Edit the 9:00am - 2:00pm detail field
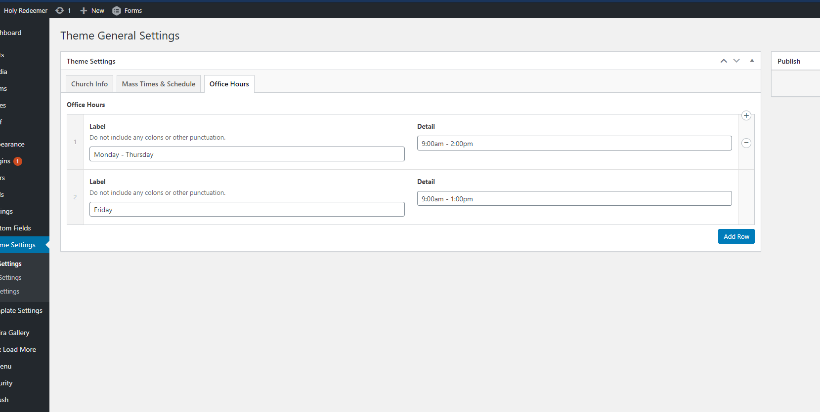Viewport: 820px width, 412px height. click(x=574, y=144)
